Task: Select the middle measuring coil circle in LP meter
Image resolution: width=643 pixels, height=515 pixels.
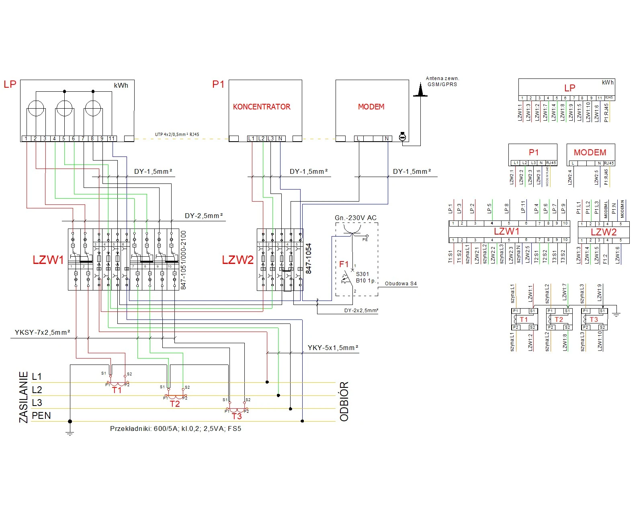Action: point(64,109)
